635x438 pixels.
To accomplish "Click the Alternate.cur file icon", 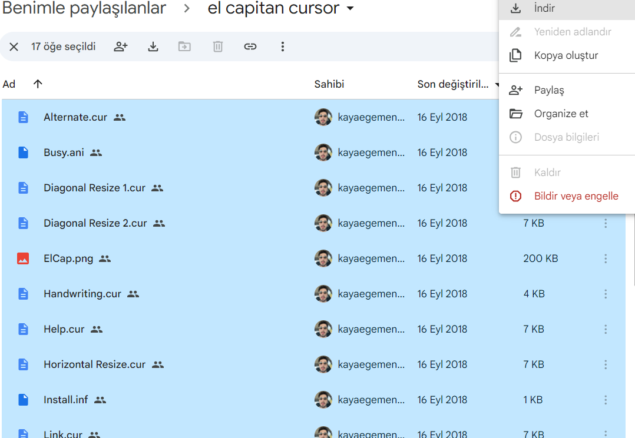I will coord(23,117).
